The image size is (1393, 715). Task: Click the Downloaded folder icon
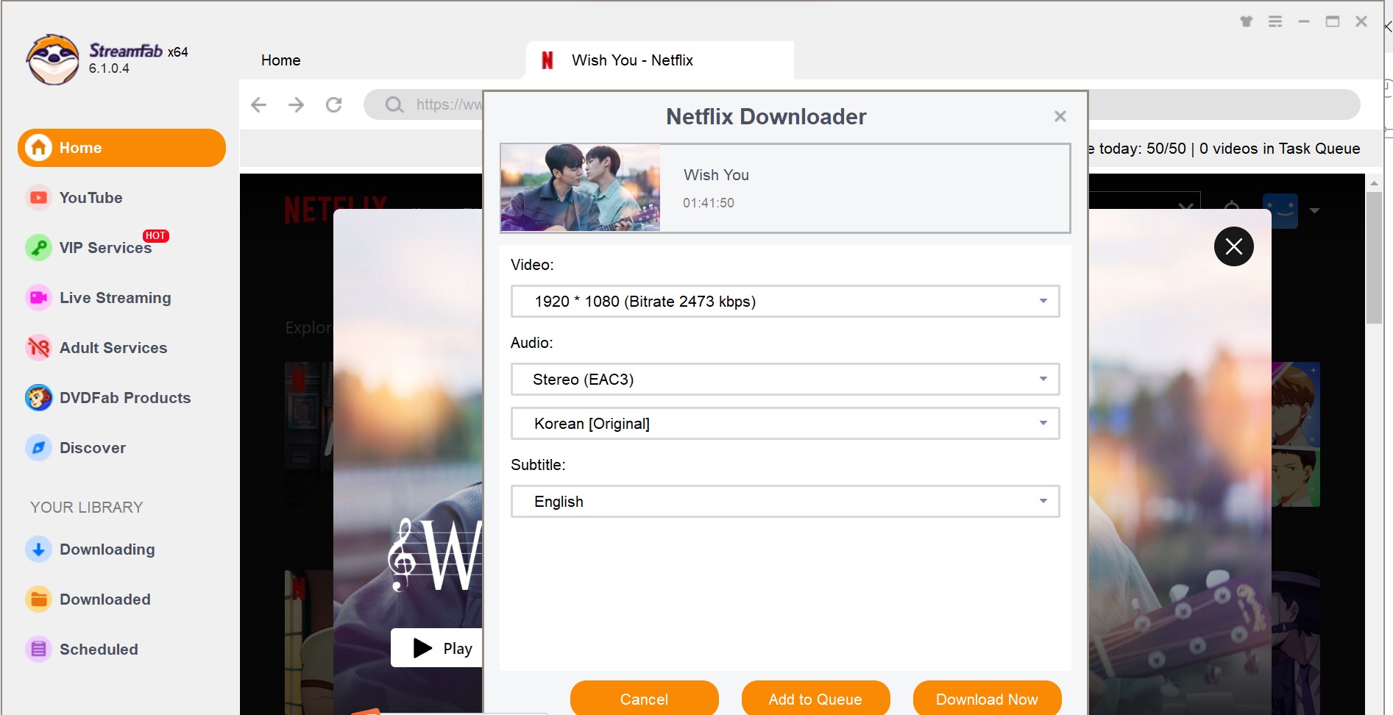click(38, 600)
